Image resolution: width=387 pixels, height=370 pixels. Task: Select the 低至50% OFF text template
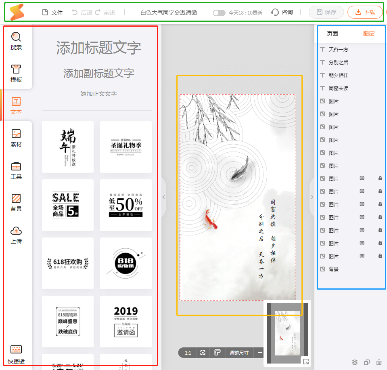pyautogui.click(x=126, y=205)
